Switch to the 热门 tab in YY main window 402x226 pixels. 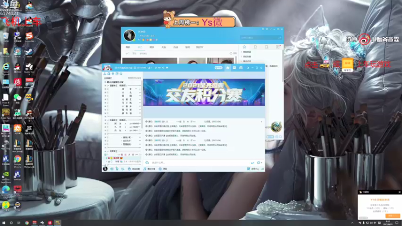(140, 47)
